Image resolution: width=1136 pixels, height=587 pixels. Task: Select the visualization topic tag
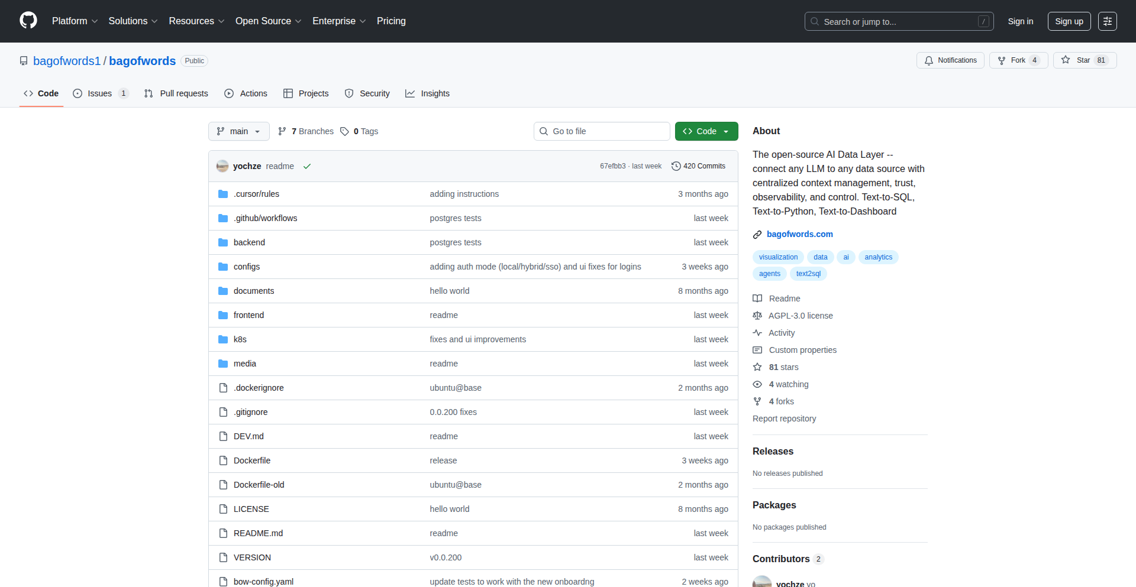pos(778,257)
